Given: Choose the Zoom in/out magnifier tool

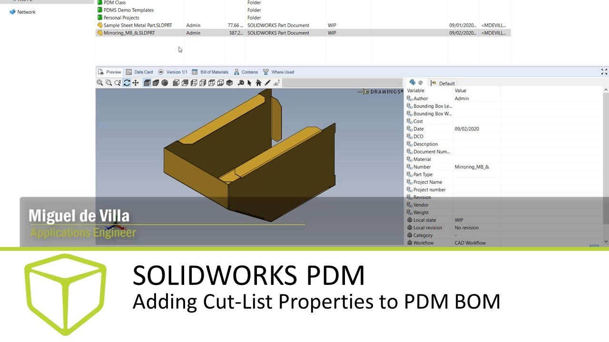Looking at the screenshot, I should tap(118, 83).
